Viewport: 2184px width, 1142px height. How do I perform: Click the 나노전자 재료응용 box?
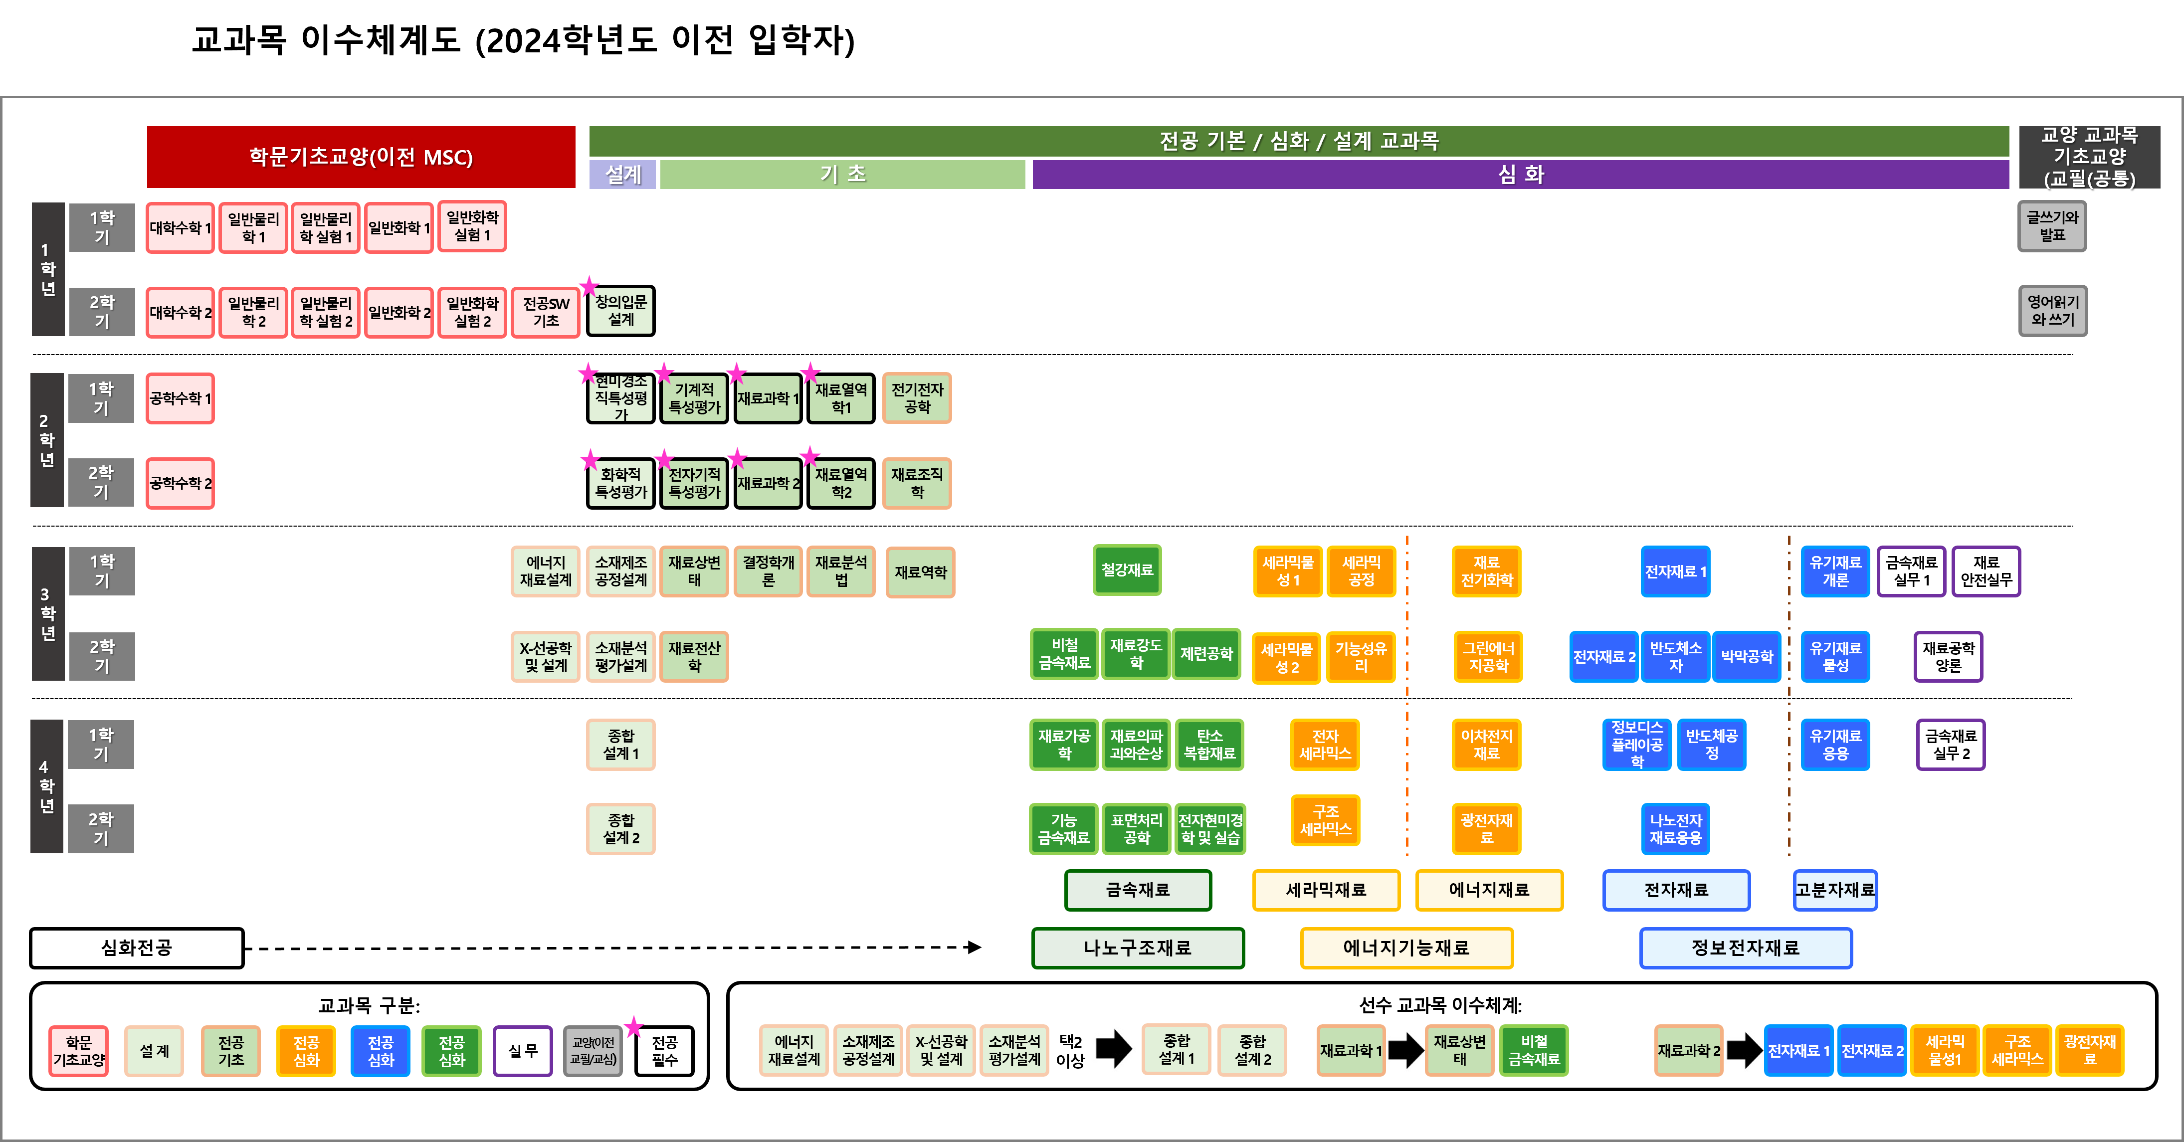tap(1676, 829)
